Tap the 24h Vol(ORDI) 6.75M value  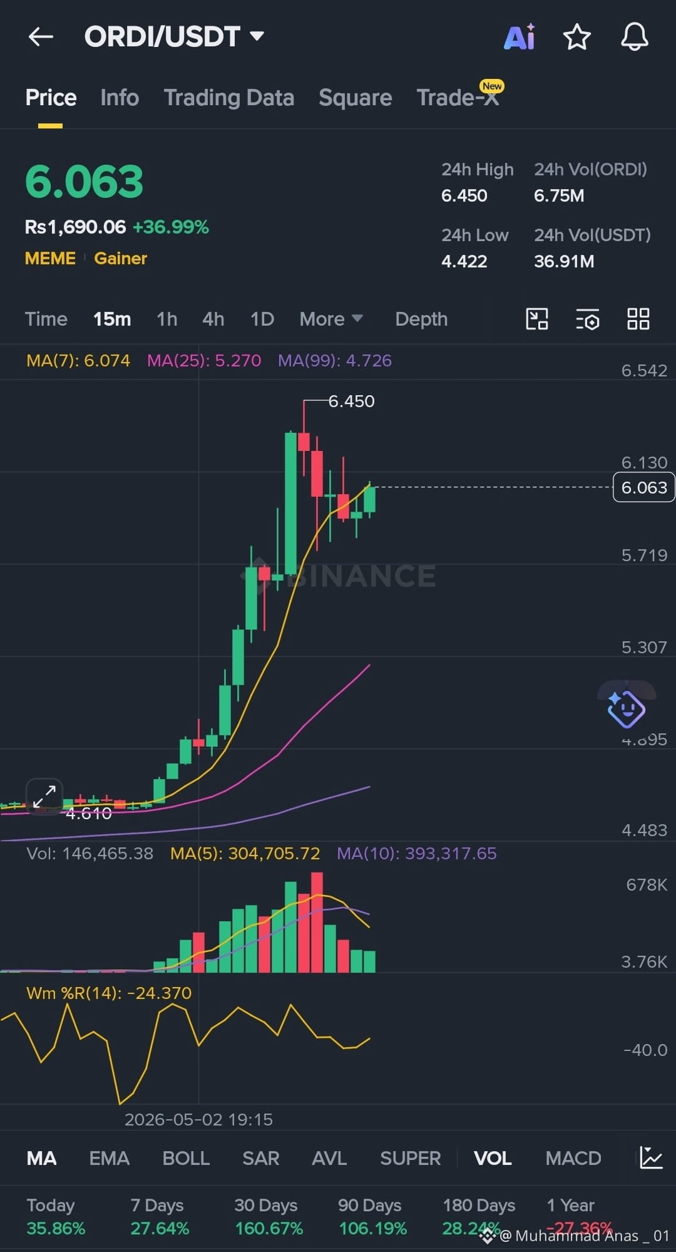pos(559,195)
